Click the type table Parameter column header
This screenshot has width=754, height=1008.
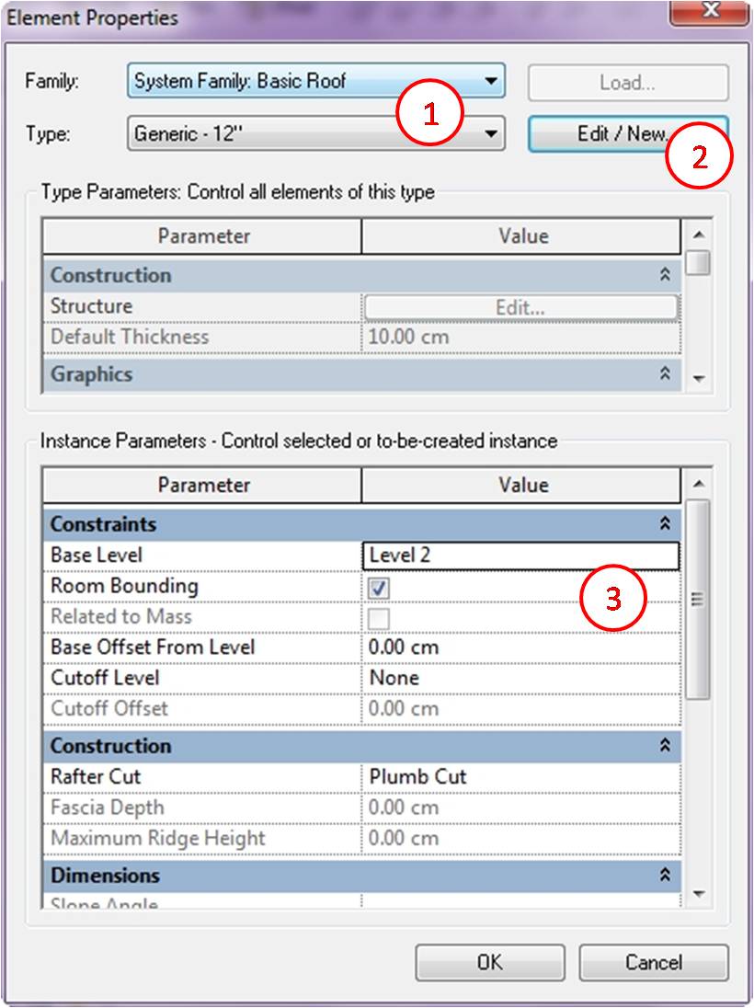point(202,236)
